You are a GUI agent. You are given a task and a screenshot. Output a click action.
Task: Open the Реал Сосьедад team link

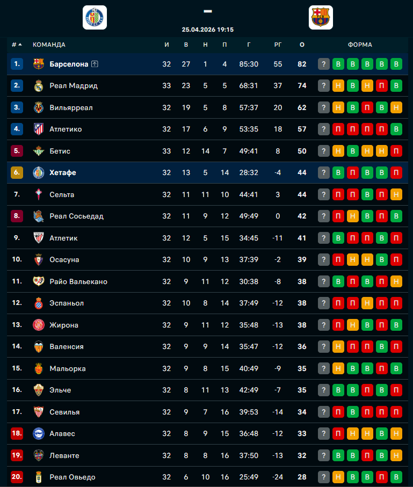pyautogui.click(x=76, y=216)
